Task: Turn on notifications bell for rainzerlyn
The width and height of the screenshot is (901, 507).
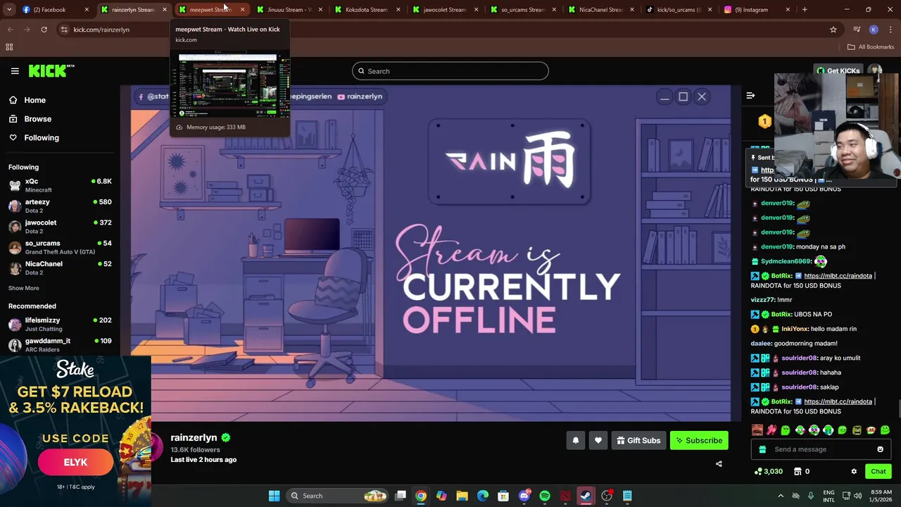Action: point(575,441)
